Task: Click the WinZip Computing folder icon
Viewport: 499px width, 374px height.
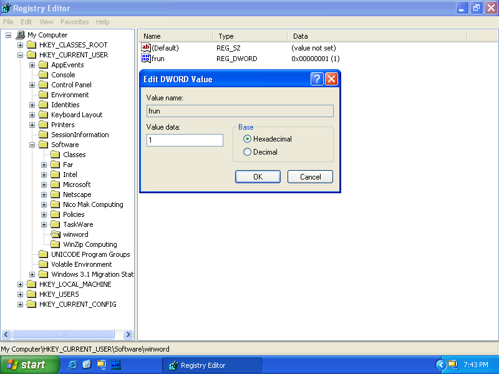Action: click(x=56, y=244)
